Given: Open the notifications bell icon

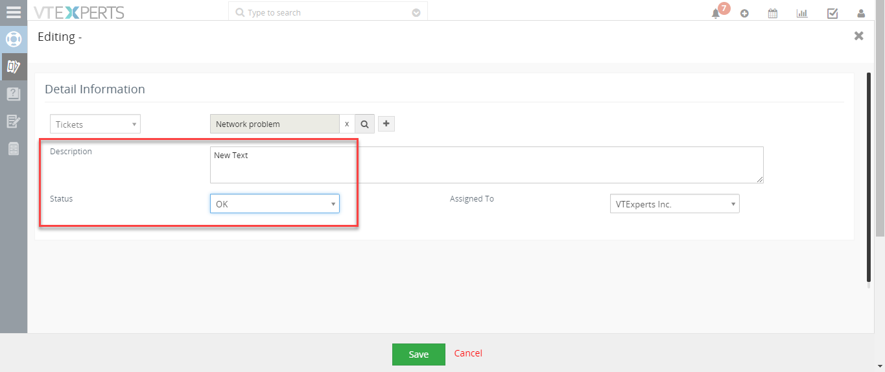Looking at the screenshot, I should point(716,13).
